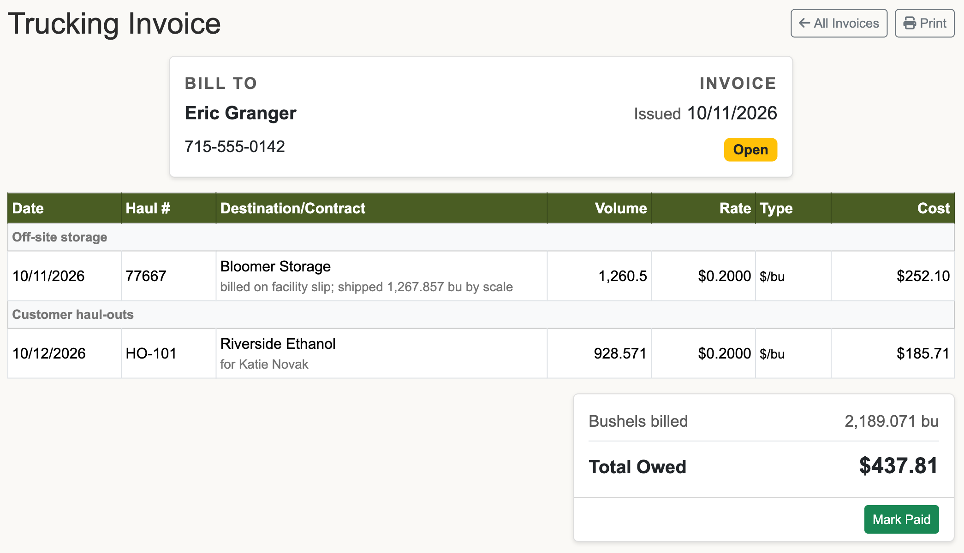Image resolution: width=964 pixels, height=553 pixels.
Task: Mark the invoice as paid
Action: click(901, 519)
